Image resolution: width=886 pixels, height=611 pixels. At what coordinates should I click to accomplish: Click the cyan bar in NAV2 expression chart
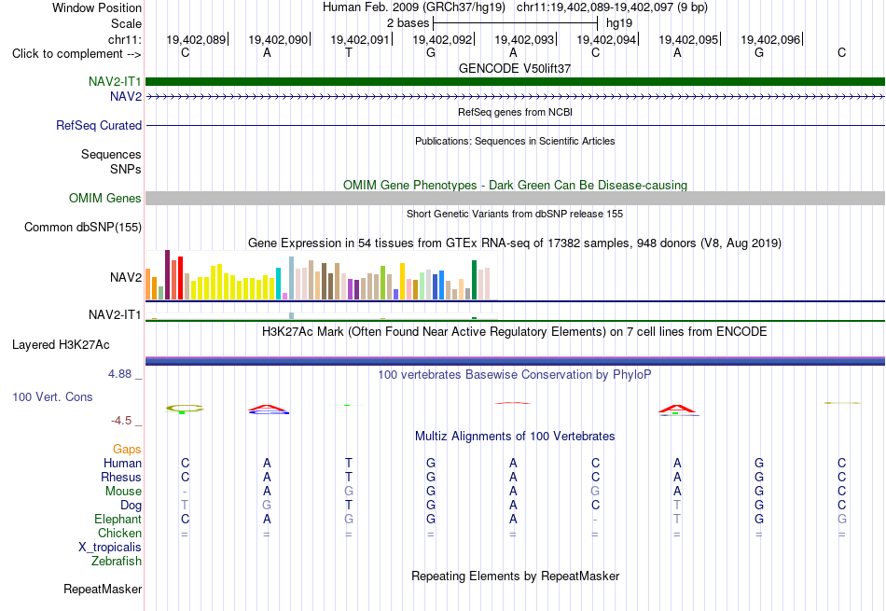click(278, 284)
